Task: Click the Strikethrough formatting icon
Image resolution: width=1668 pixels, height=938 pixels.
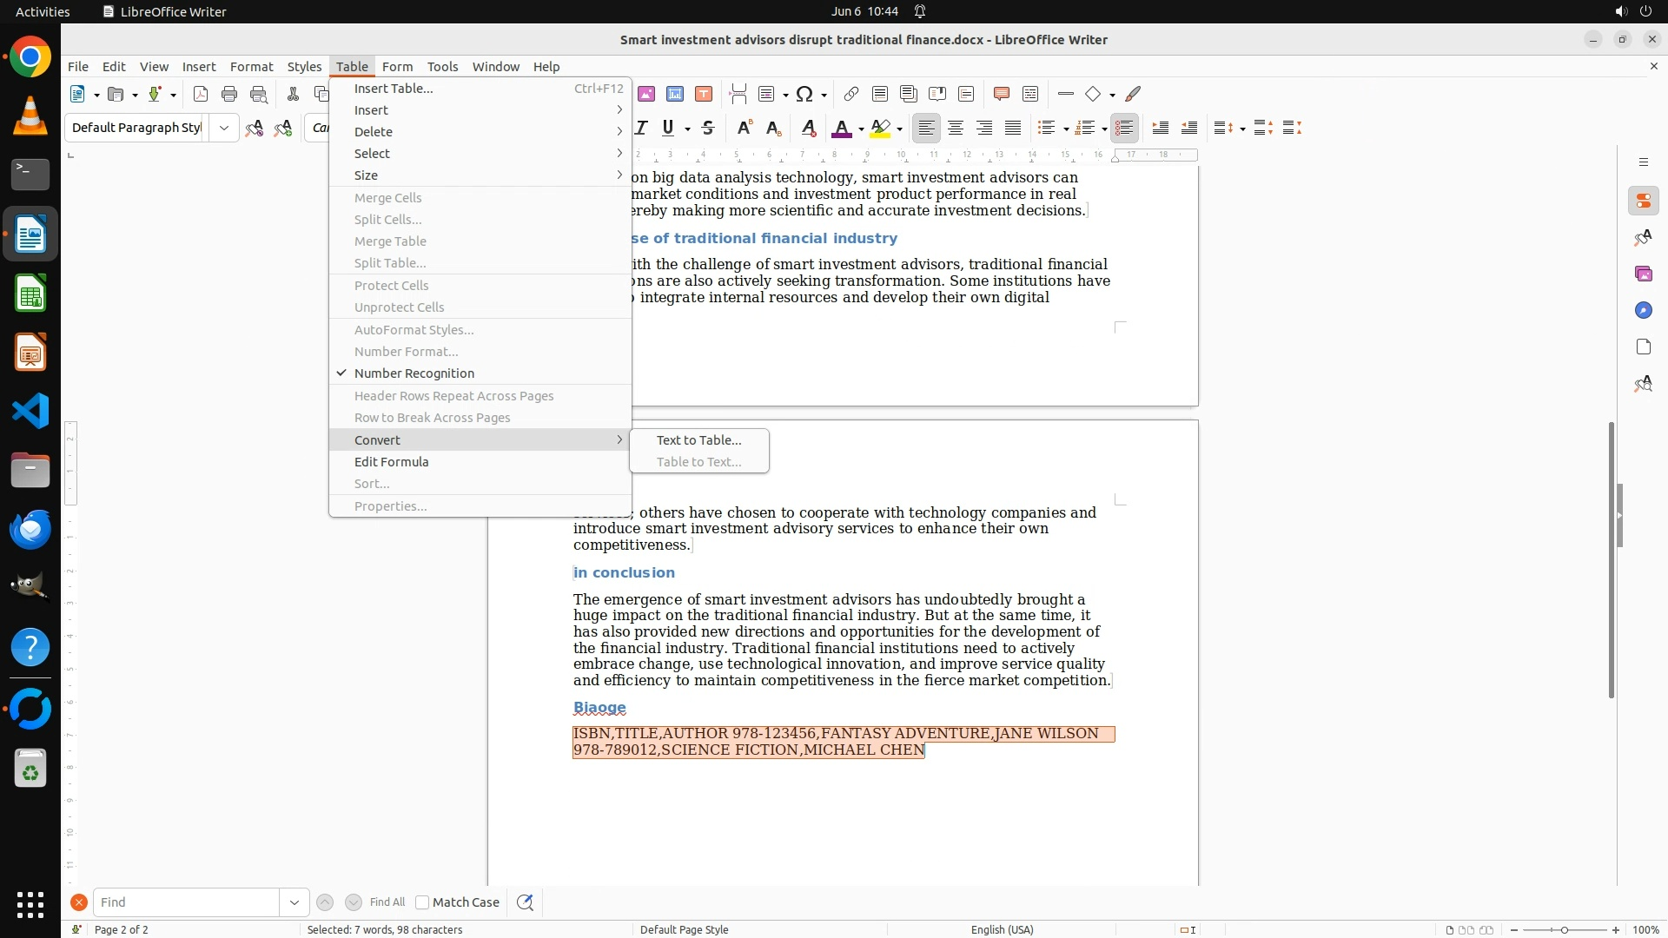Action: (x=708, y=129)
